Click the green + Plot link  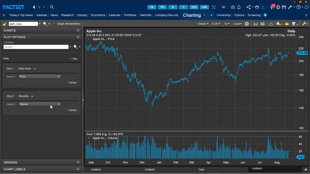(x=74, y=59)
